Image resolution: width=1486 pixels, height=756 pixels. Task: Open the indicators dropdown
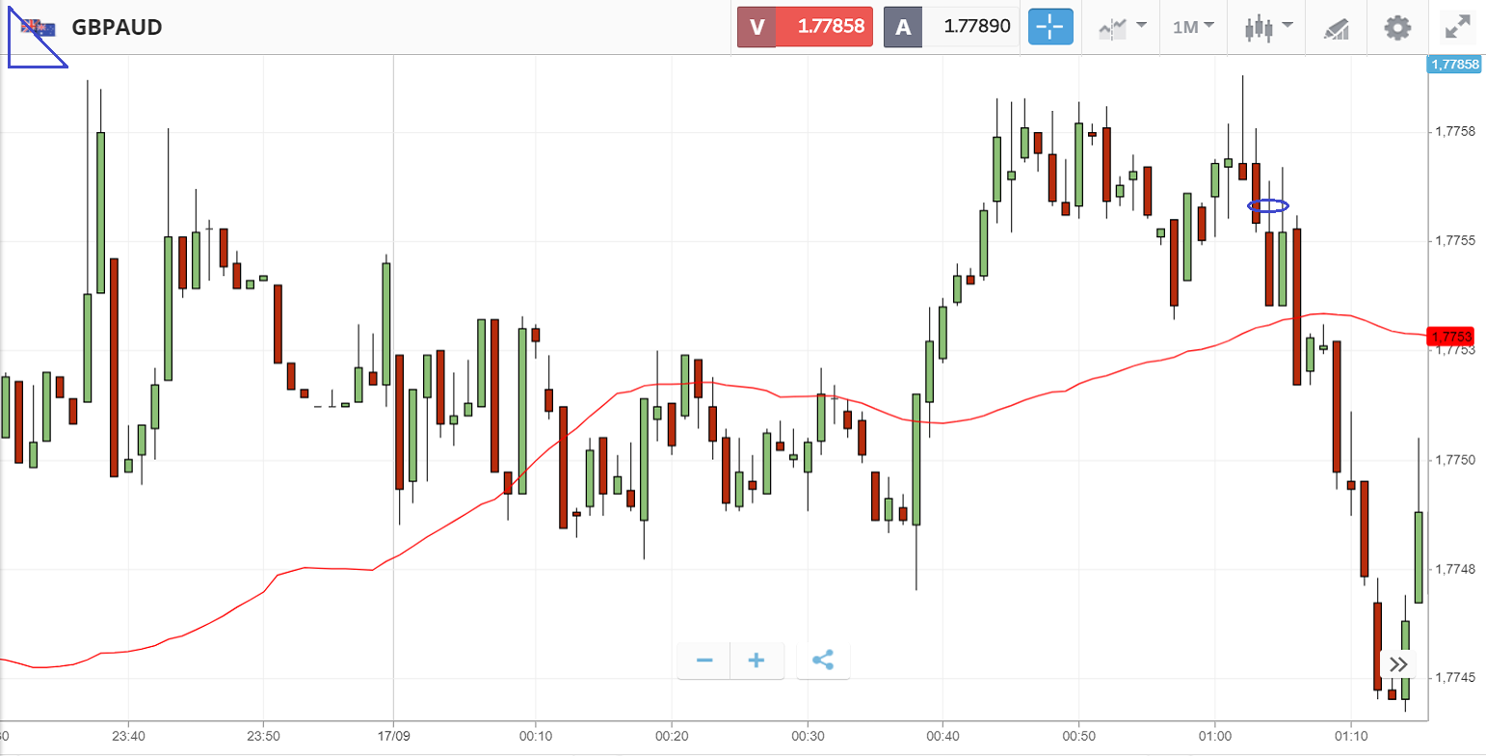[x=1122, y=27]
